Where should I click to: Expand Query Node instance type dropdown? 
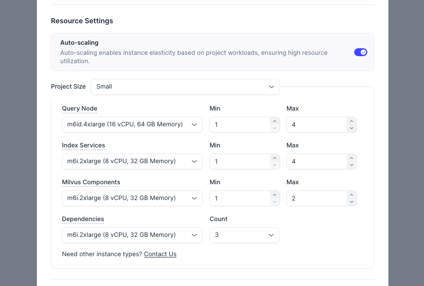coord(132,125)
